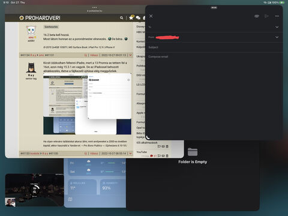Send the email with the paper plane icon
The image size is (288, 216).
(266, 16)
